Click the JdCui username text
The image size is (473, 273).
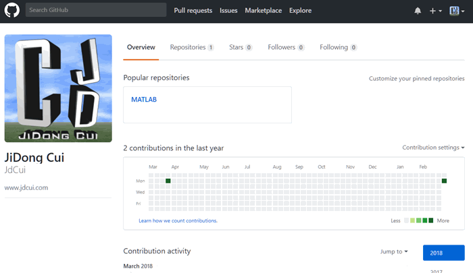tap(15, 170)
